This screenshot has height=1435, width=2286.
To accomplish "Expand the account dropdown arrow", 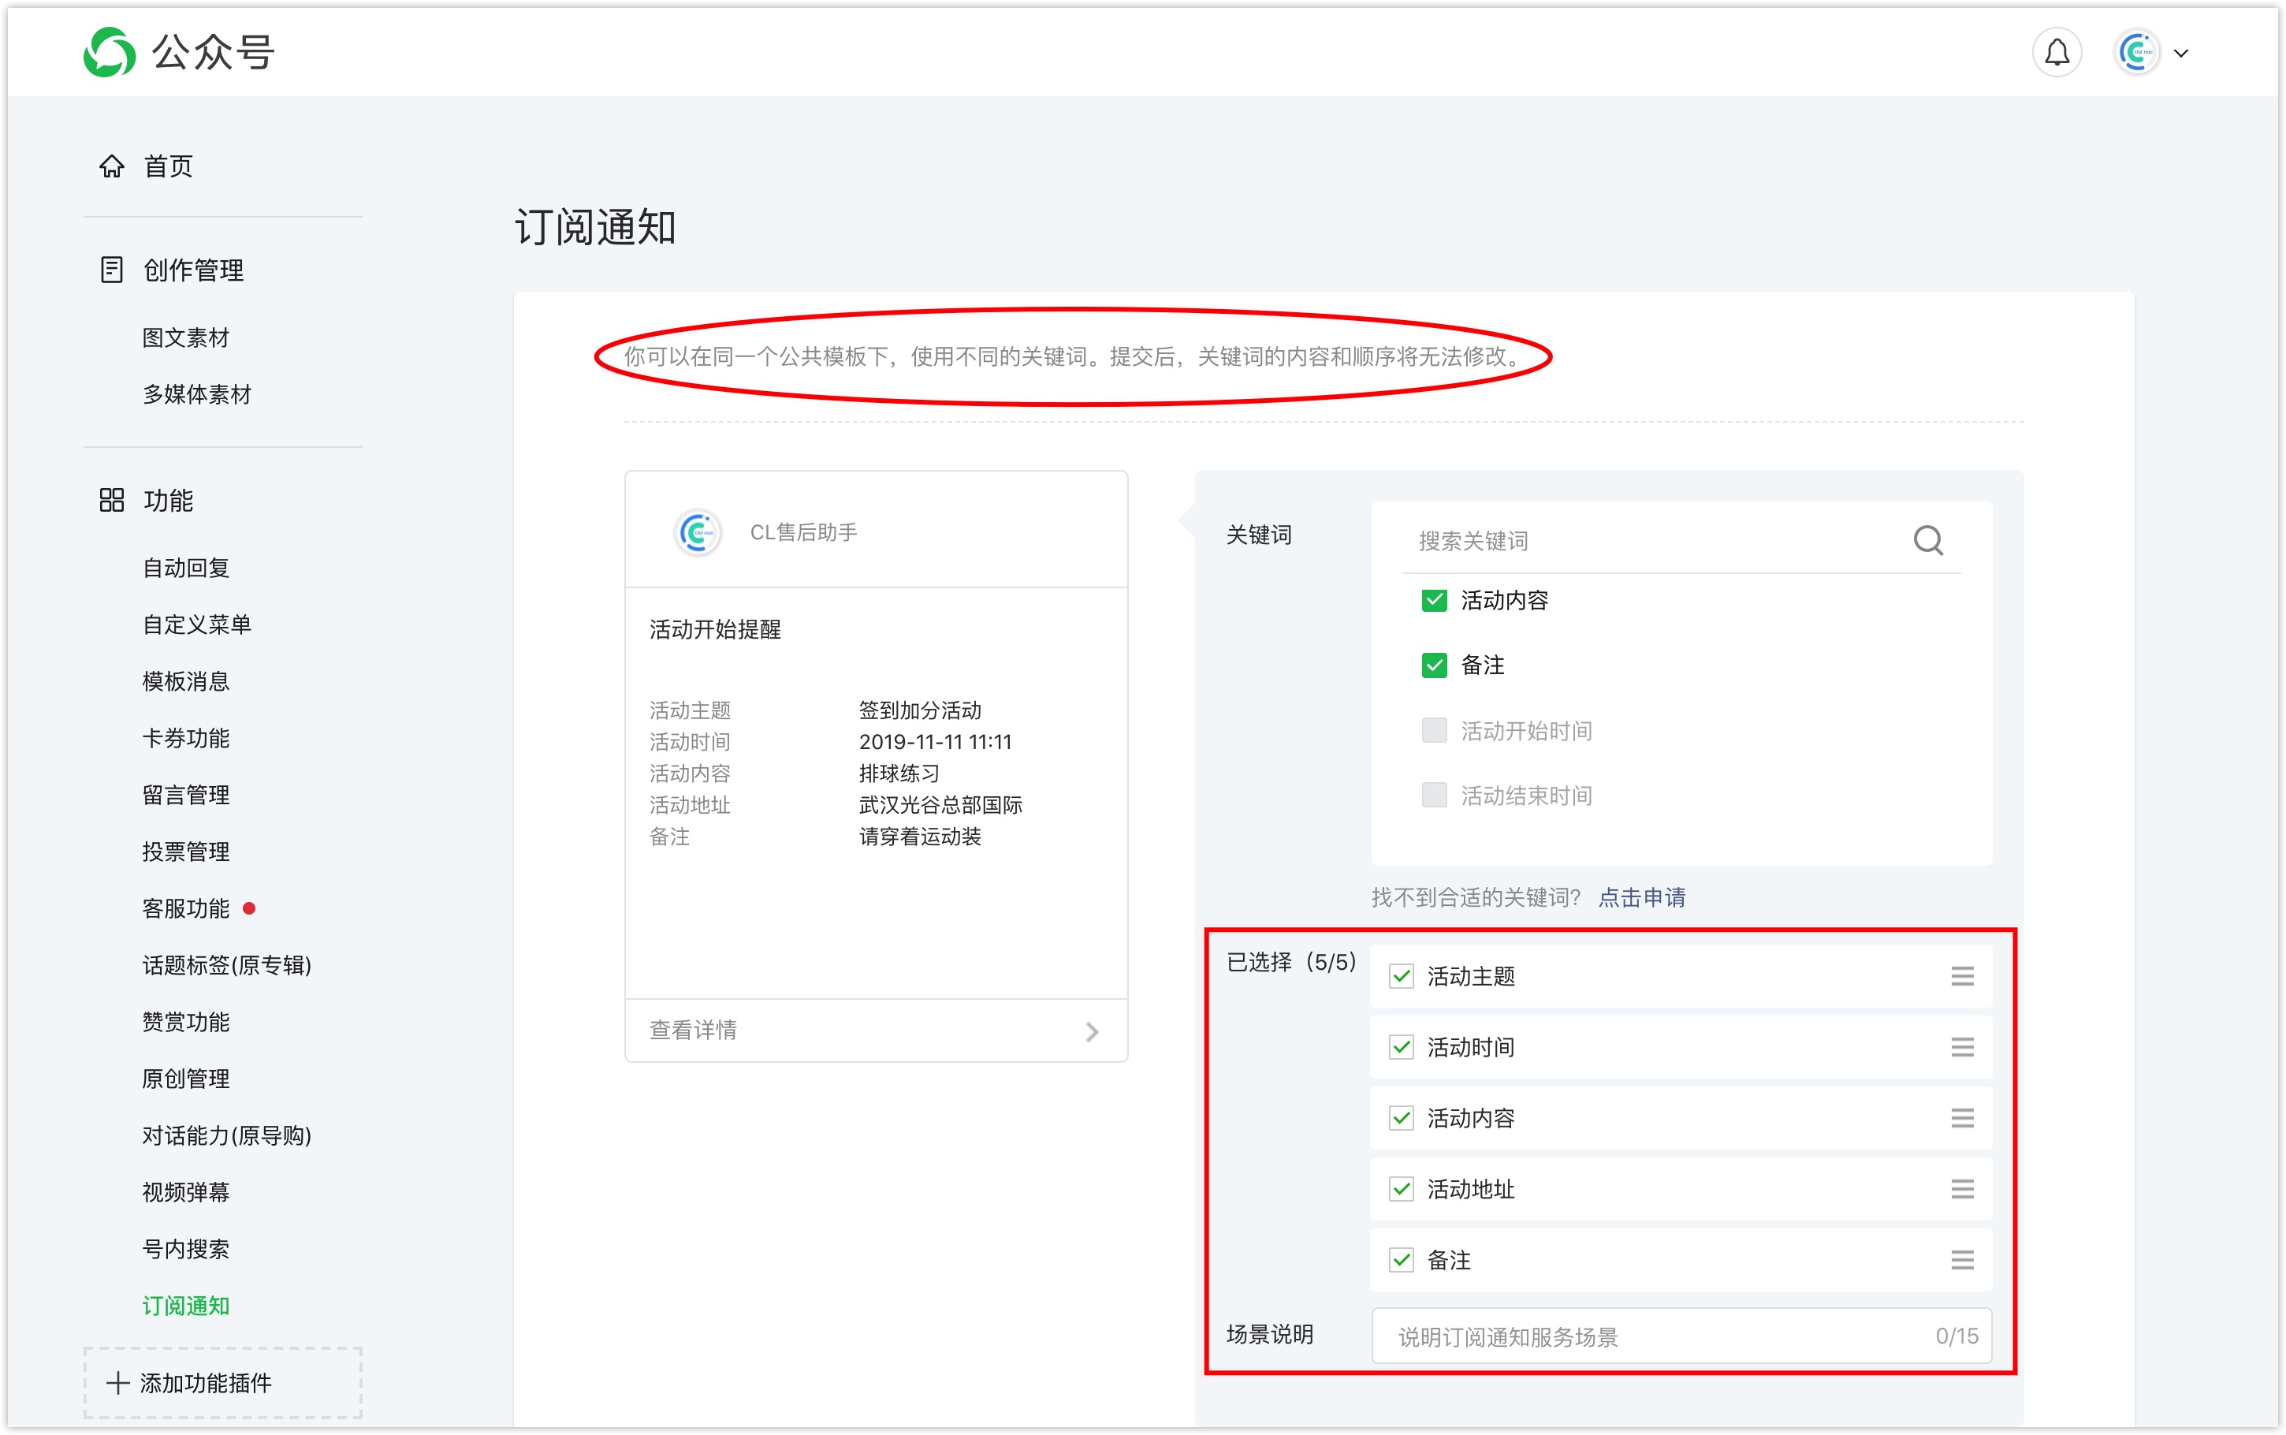I will pos(2180,53).
